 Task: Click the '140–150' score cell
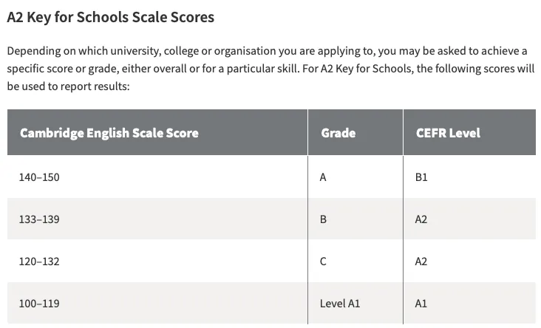point(40,177)
